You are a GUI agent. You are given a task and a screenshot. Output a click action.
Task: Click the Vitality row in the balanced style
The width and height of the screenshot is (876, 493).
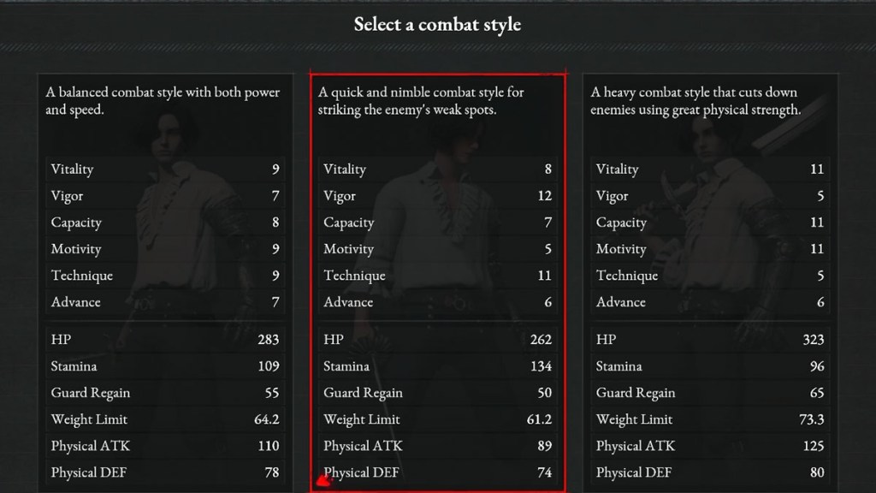point(164,169)
